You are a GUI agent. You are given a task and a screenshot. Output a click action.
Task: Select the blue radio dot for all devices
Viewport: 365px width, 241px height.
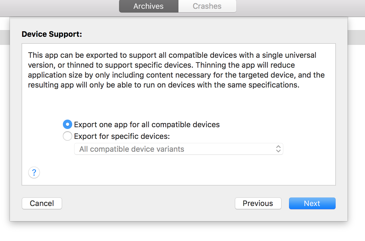pyautogui.click(x=68, y=125)
